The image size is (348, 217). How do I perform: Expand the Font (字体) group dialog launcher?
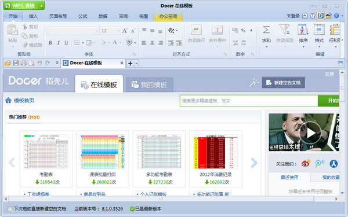point(134,54)
